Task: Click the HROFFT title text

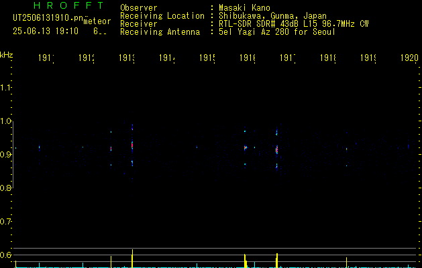Action: pyautogui.click(x=69, y=5)
